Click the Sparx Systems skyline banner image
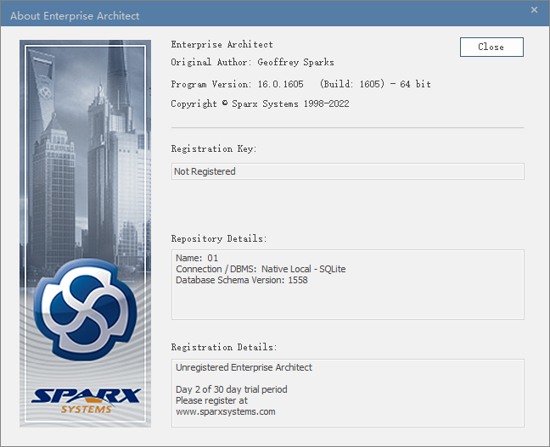This screenshot has width=550, height=447. [85, 233]
